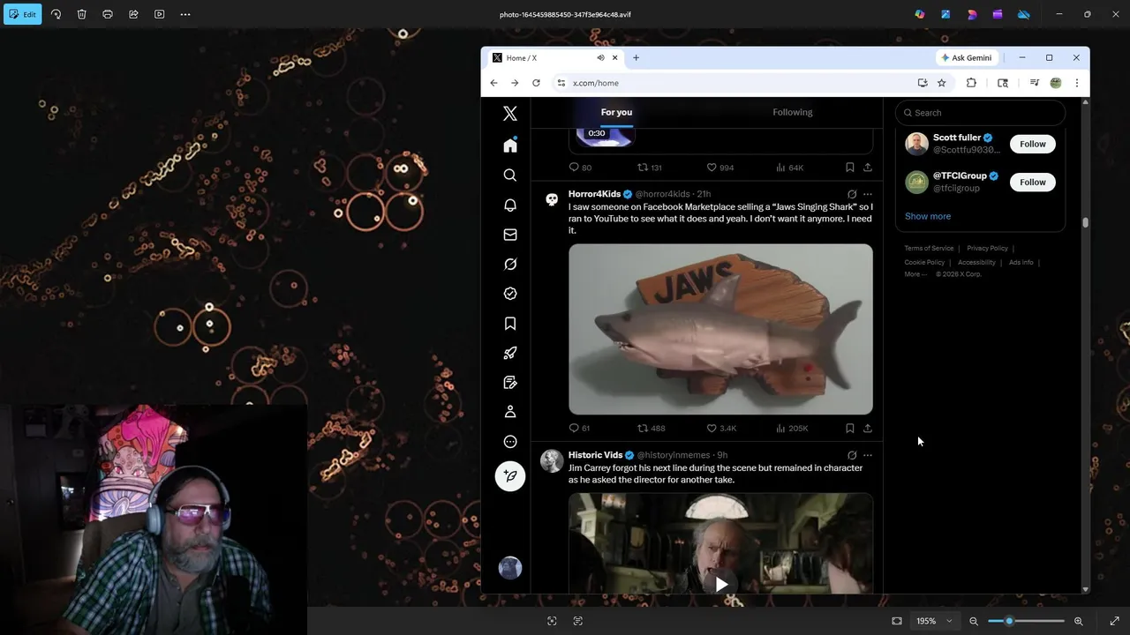Start slideshow from Photos toolbar
The width and height of the screenshot is (1130, 635).
159,14
